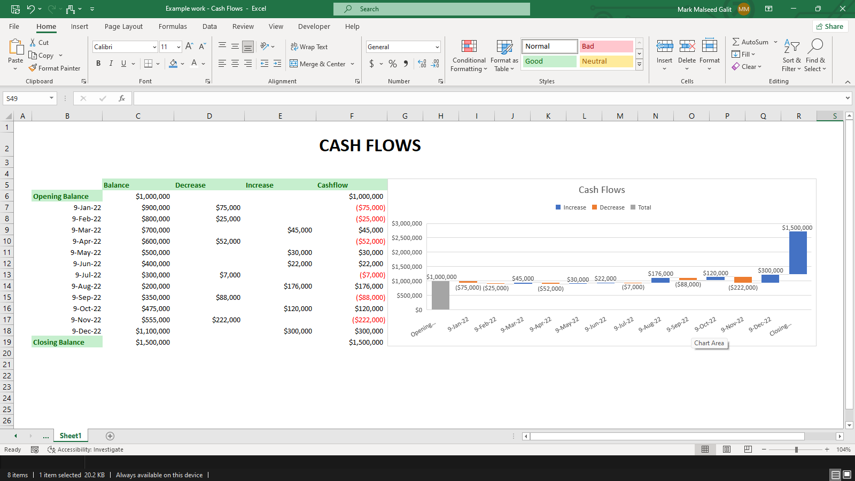Screen dimensions: 855x481
Task: Click the Decrease Decimal icon
Action: tap(436, 64)
